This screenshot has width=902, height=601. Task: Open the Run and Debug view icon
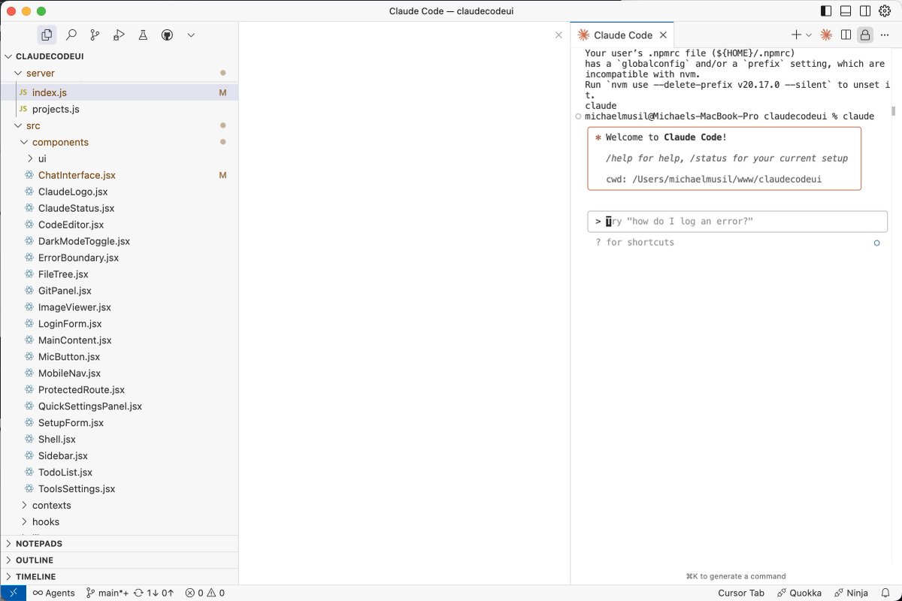119,35
